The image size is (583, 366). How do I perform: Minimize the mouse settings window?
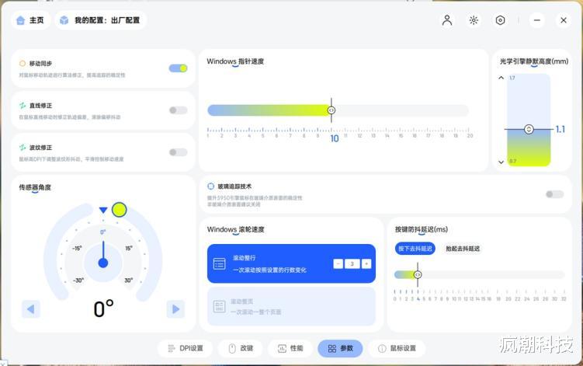point(537,20)
